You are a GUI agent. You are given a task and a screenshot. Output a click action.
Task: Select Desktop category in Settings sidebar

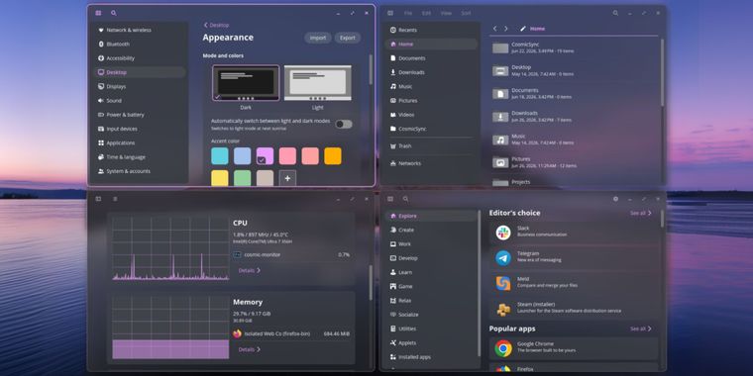click(x=140, y=72)
